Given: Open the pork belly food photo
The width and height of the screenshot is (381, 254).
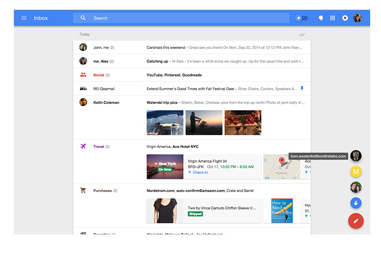Looking at the screenshot, I should pos(243,123).
